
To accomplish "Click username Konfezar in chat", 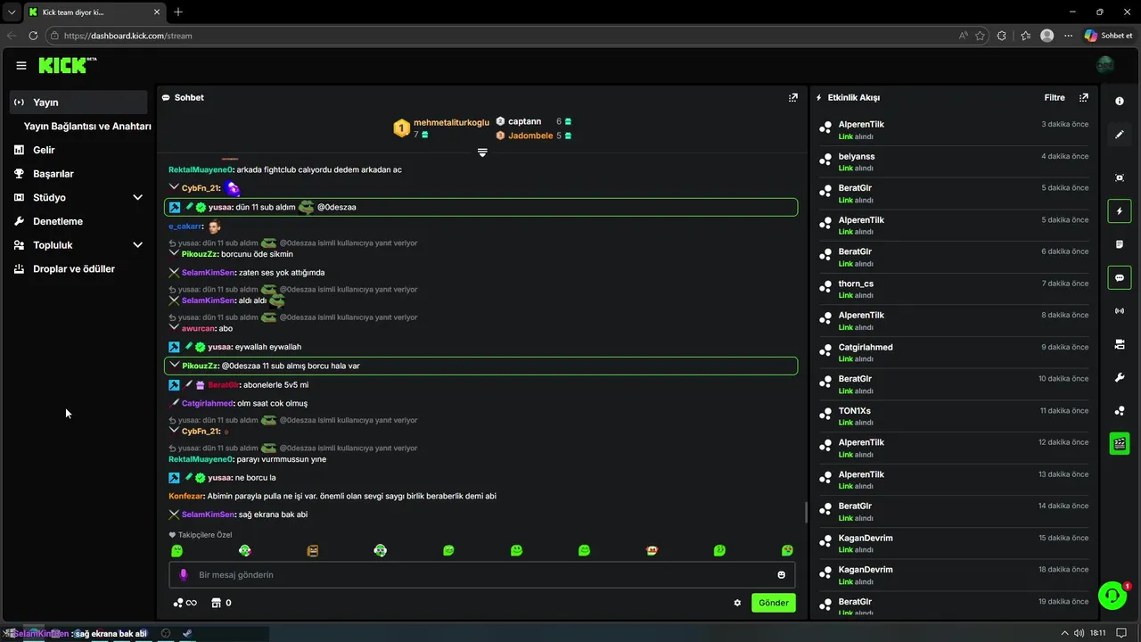I will pyautogui.click(x=185, y=496).
